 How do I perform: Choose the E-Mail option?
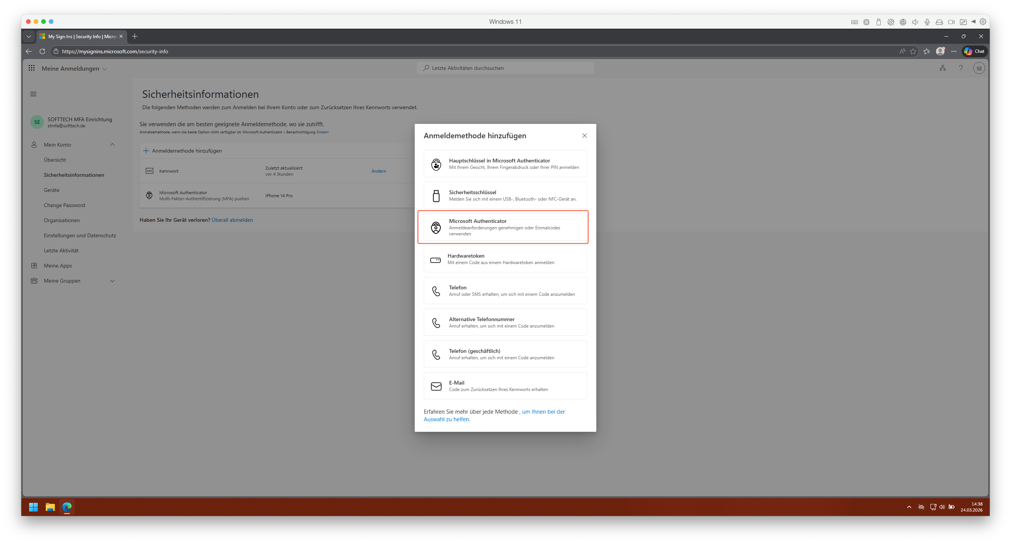point(505,386)
